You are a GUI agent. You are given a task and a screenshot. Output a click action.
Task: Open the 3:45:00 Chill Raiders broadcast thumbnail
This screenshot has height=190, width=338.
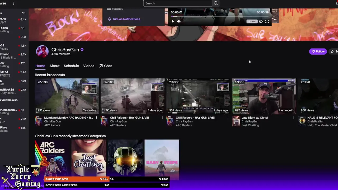pyautogui.click(x=133, y=96)
